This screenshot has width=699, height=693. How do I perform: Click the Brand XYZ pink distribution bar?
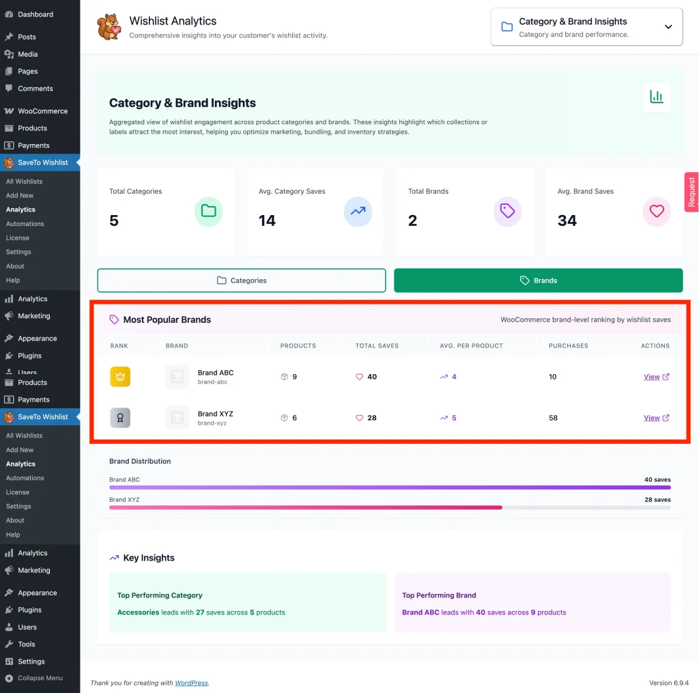tap(305, 507)
